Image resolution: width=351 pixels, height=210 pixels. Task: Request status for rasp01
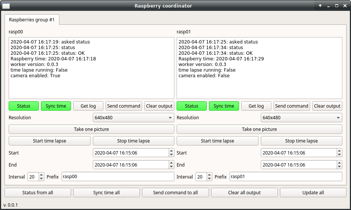[x=192, y=106]
